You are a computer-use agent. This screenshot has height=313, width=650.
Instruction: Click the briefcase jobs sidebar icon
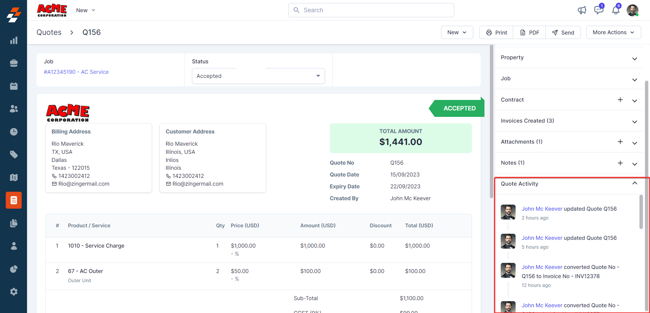[x=14, y=63]
